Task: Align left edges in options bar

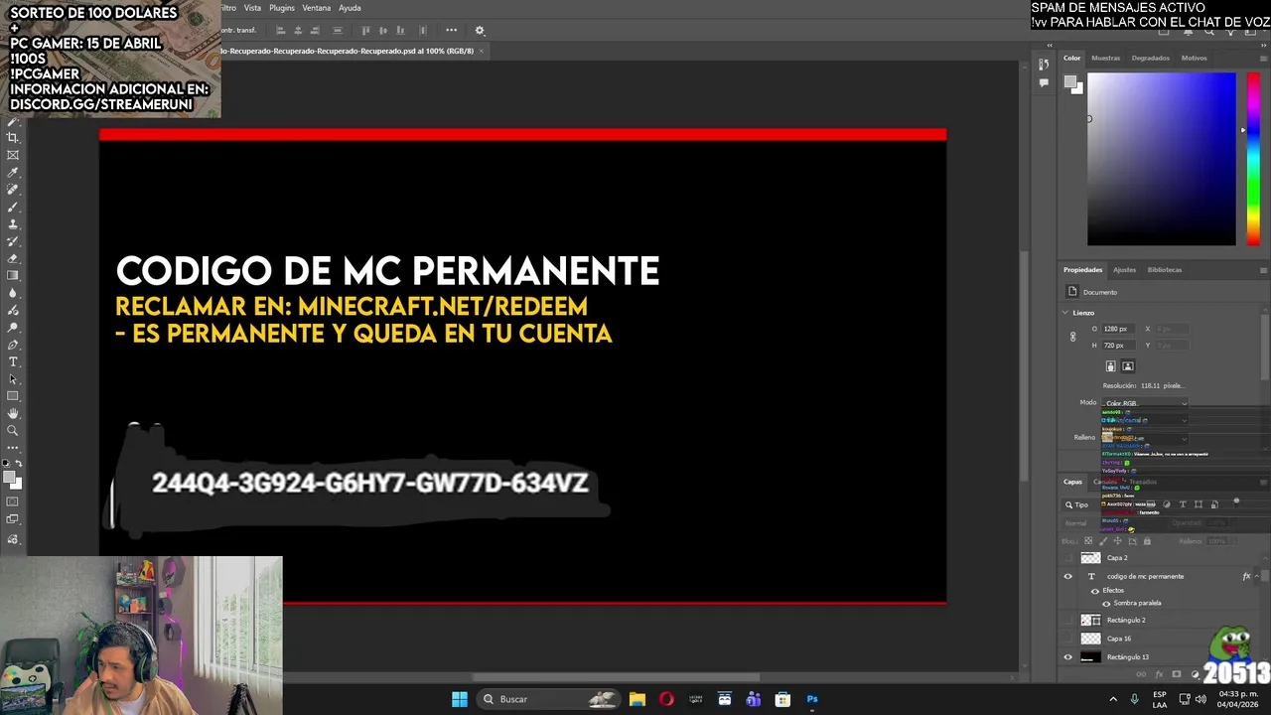Action: pos(280,30)
